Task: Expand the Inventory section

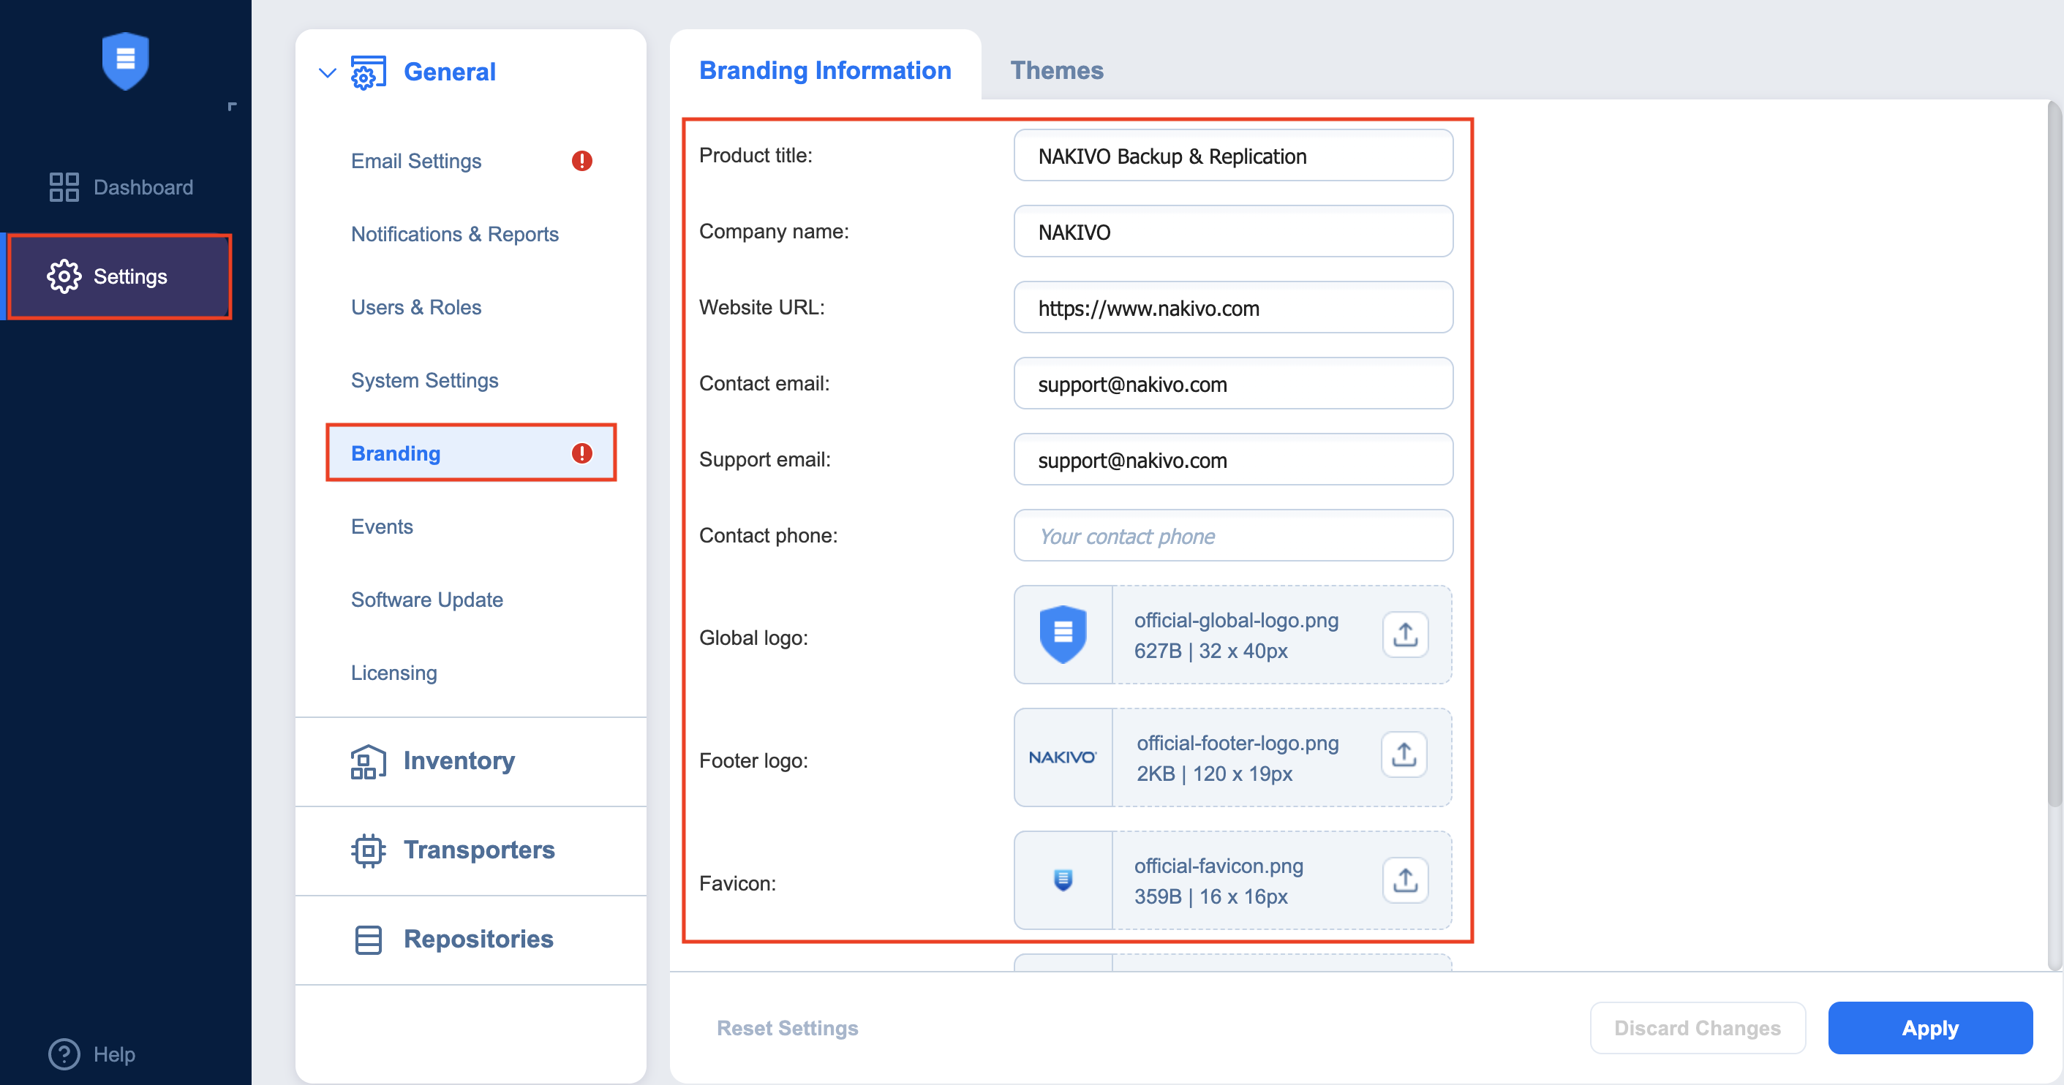Action: pyautogui.click(x=459, y=760)
